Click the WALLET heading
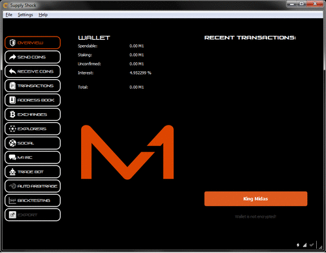The width and height of the screenshot is (326, 253). click(94, 38)
